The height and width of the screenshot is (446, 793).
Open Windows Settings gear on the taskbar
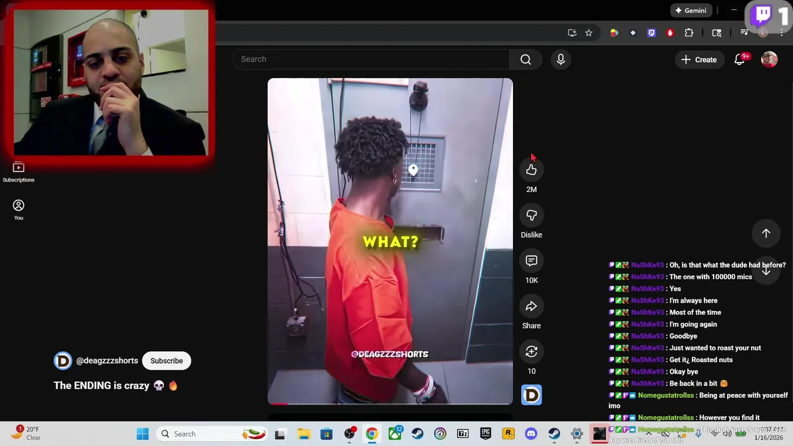pos(577,434)
